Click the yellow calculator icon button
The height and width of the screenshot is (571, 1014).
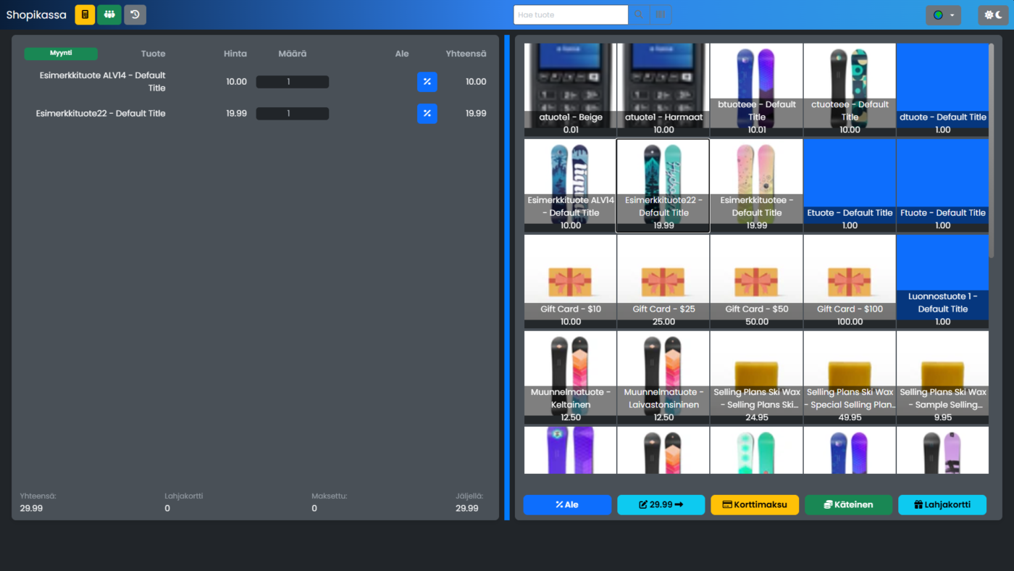coord(85,14)
